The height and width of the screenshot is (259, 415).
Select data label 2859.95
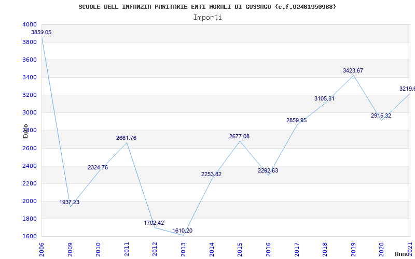[296, 120]
